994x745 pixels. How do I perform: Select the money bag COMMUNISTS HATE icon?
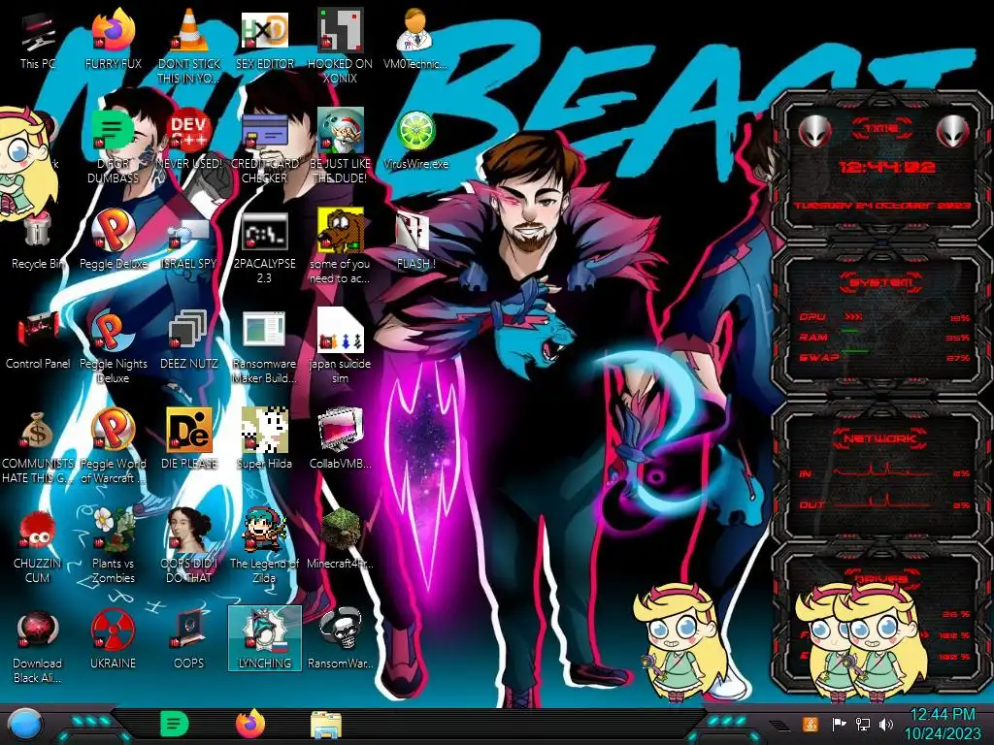pyautogui.click(x=38, y=431)
